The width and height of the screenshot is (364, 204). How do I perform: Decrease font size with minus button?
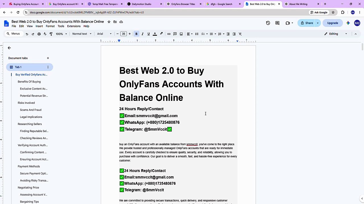(117, 34)
